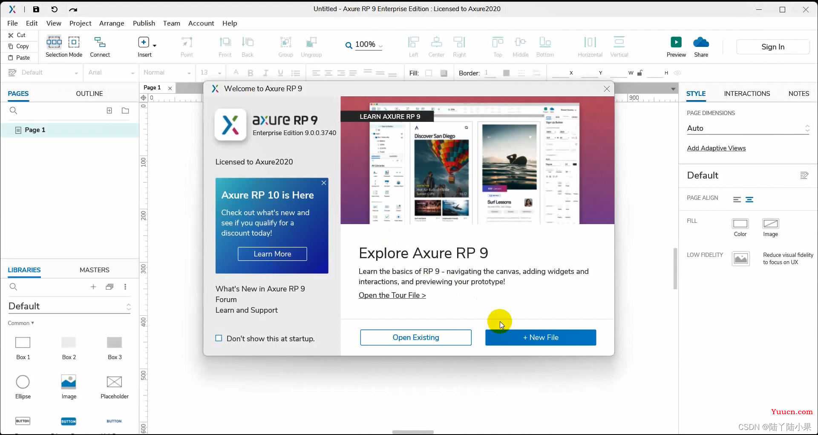Pick the page fill Color swatch
The image size is (818, 435).
point(740,224)
